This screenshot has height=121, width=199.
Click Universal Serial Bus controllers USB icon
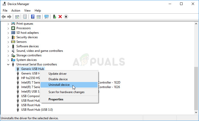13,64
